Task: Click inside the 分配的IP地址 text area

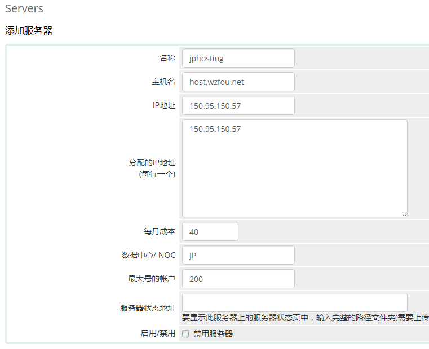Action: coord(294,168)
